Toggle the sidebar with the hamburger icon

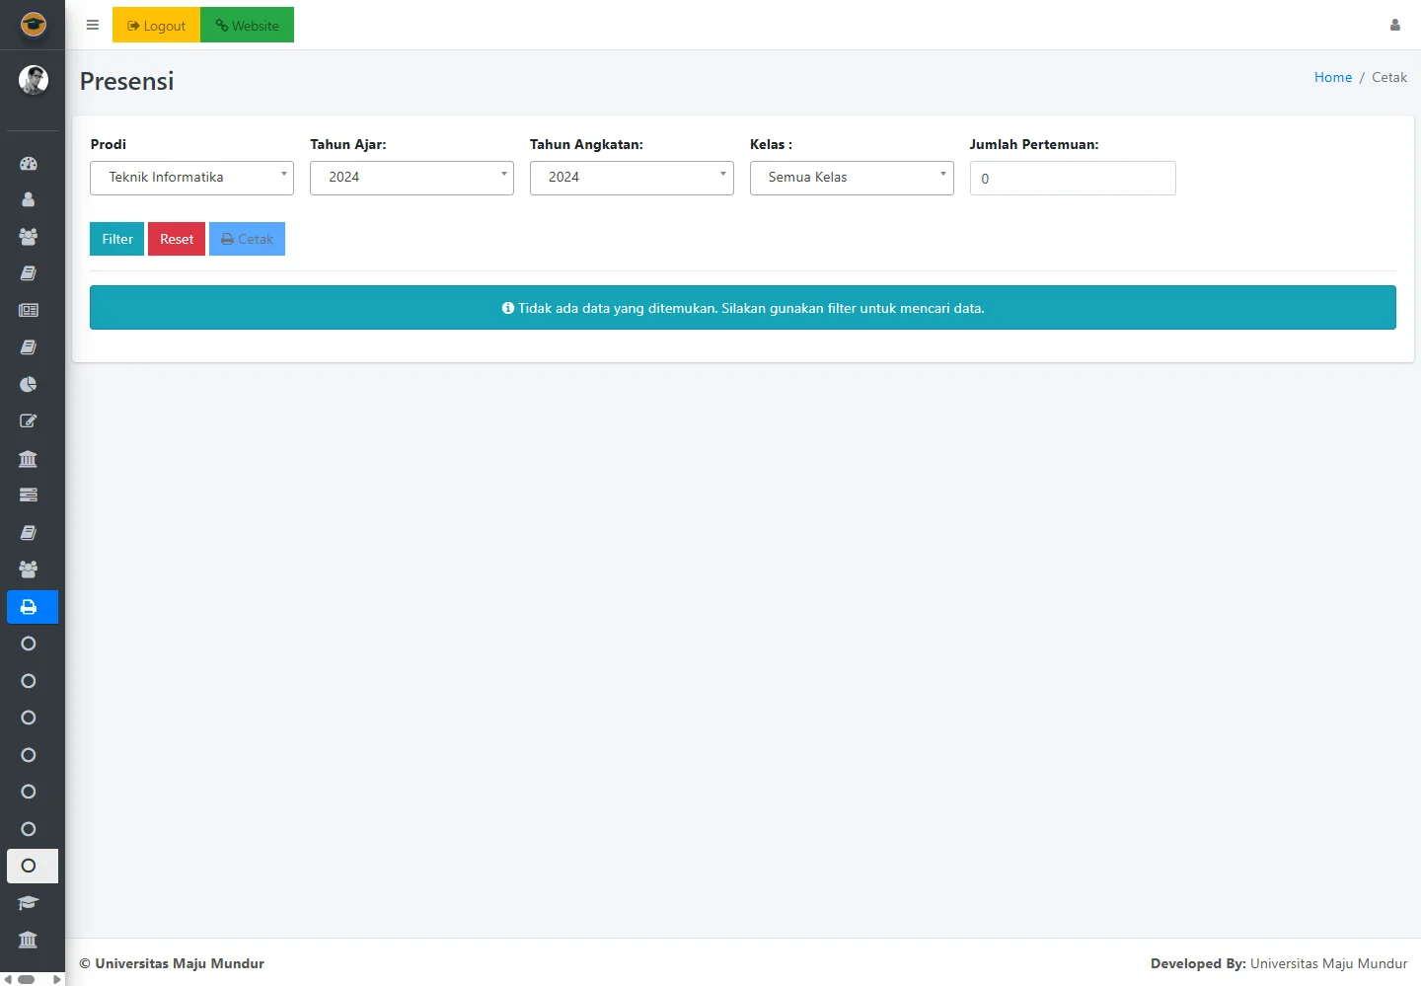pyautogui.click(x=93, y=26)
